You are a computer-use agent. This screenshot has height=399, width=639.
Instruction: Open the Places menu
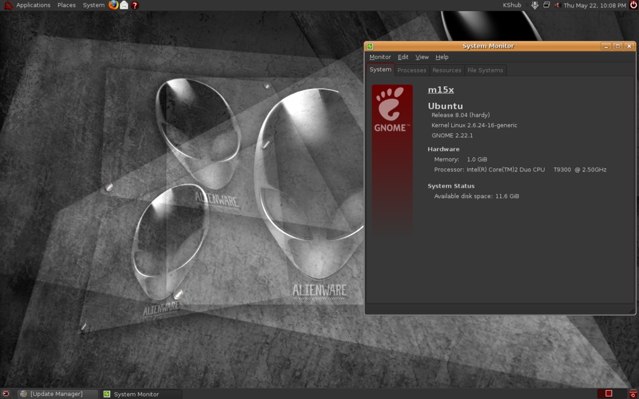click(66, 5)
